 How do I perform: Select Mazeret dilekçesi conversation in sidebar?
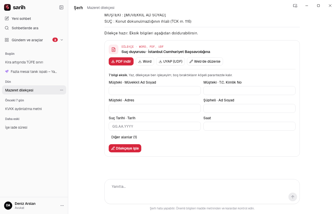point(34,90)
